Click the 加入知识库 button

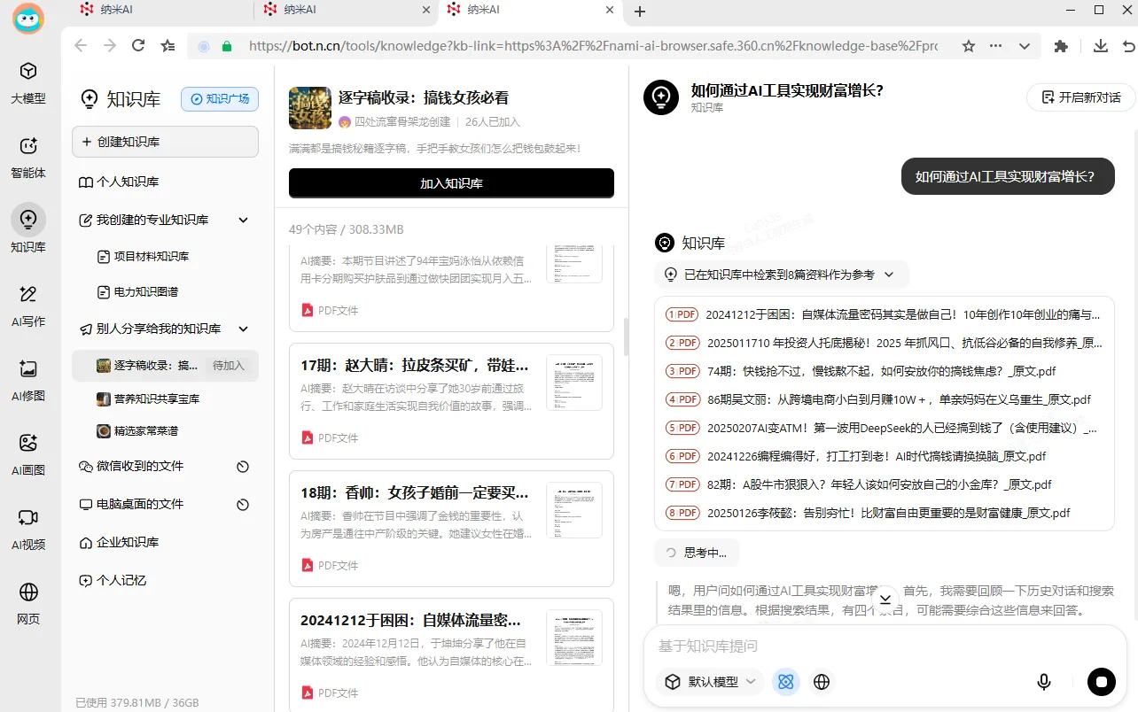point(451,183)
